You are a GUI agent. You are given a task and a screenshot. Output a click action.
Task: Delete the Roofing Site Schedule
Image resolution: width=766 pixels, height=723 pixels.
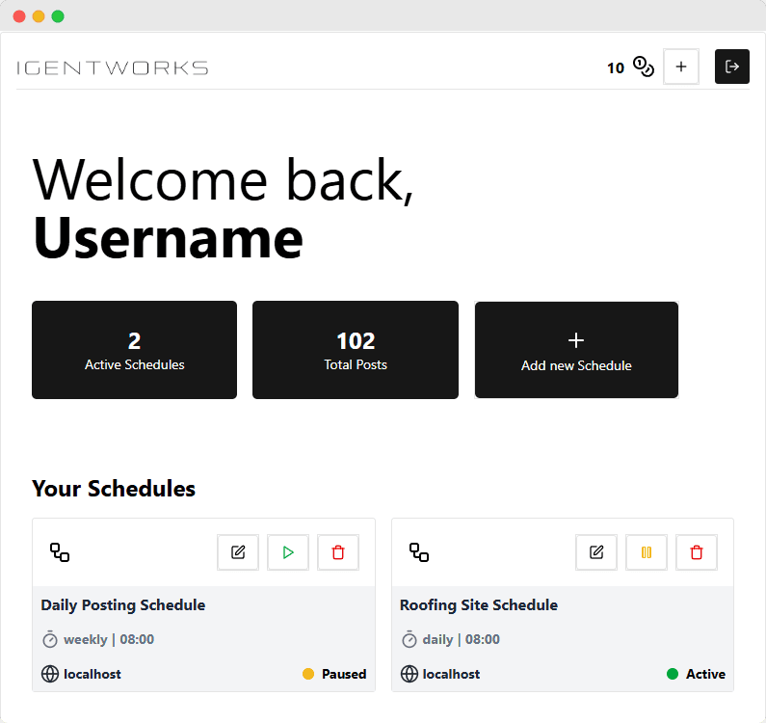697,552
